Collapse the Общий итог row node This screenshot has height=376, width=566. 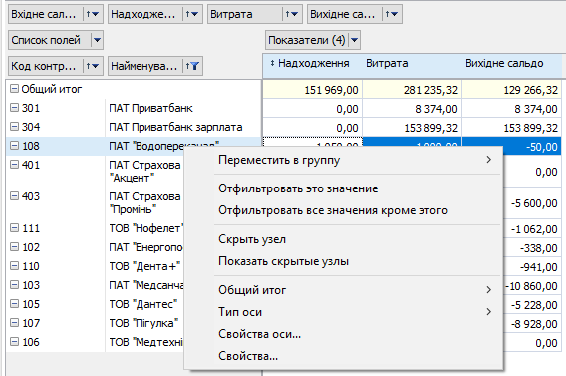tap(14, 89)
